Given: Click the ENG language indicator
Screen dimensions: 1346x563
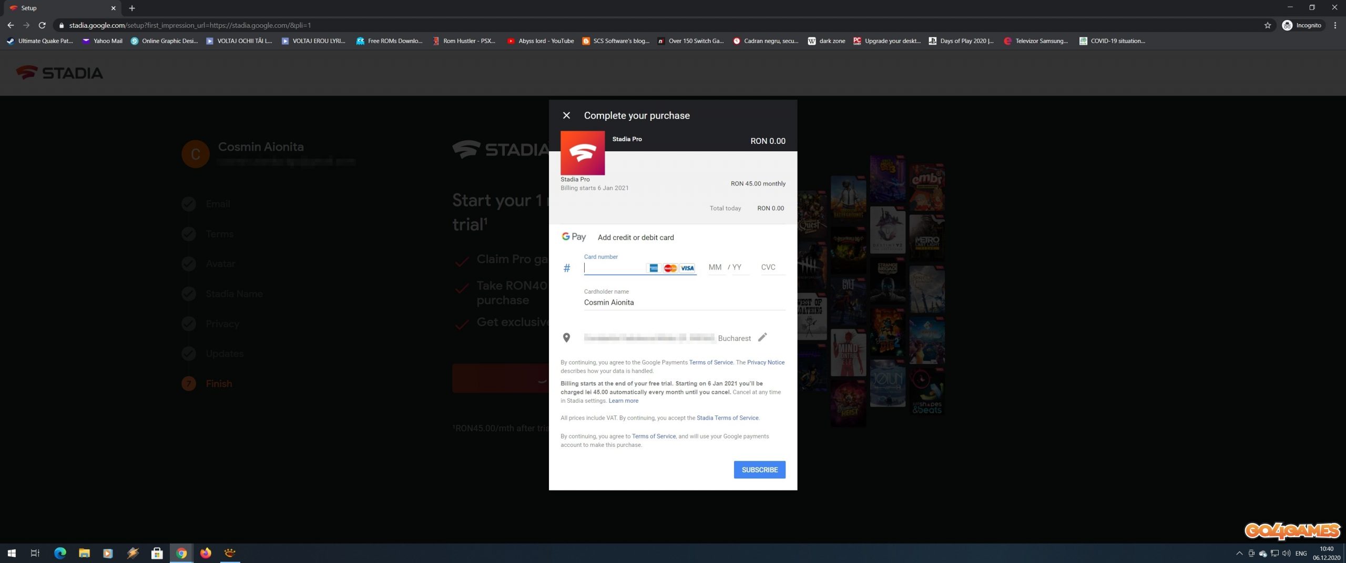Looking at the screenshot, I should [1301, 553].
